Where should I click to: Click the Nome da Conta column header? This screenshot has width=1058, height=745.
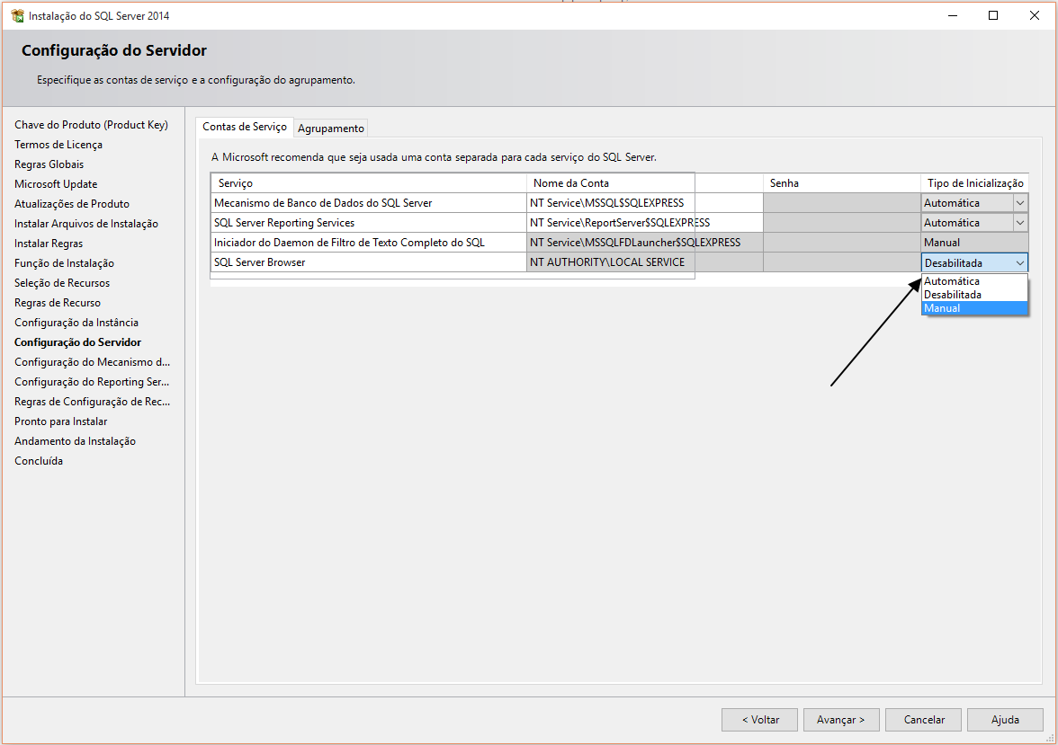point(644,182)
